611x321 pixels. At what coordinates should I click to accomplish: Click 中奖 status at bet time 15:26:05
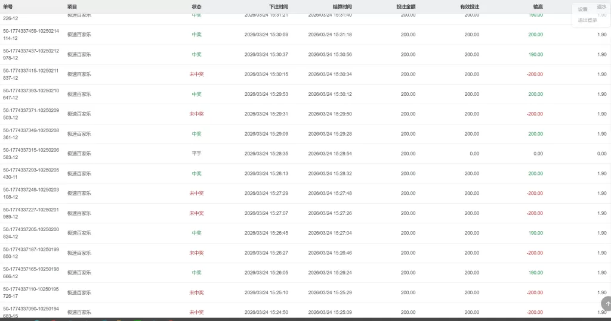pos(196,273)
